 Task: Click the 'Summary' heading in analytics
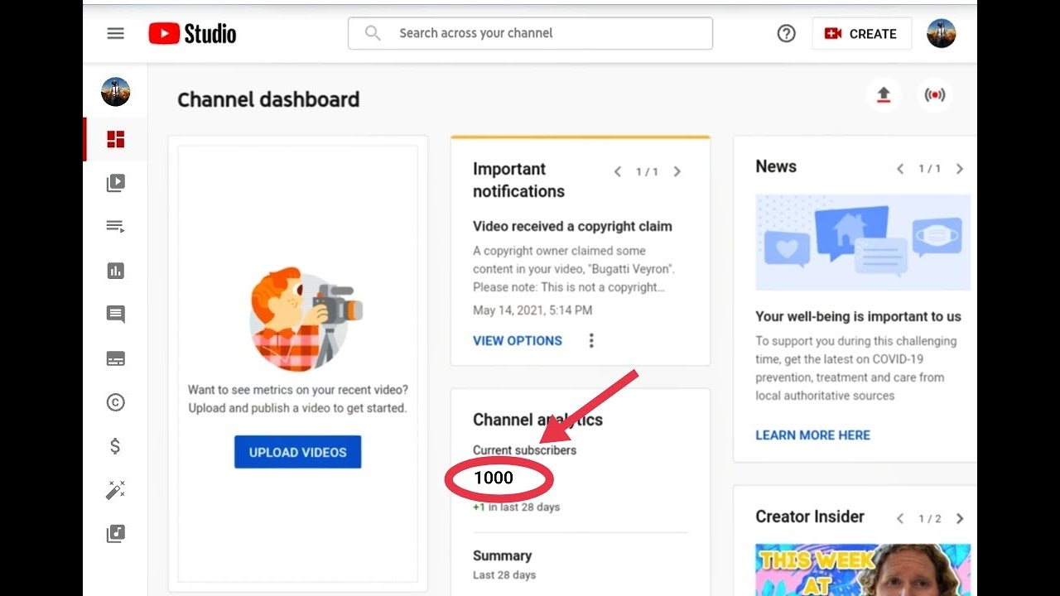[x=502, y=555]
